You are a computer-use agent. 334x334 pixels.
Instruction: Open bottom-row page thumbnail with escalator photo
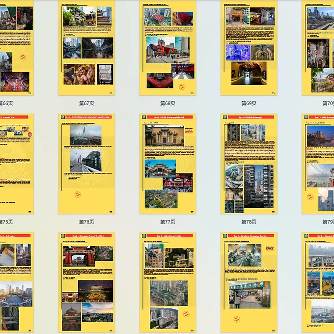[249, 282]
